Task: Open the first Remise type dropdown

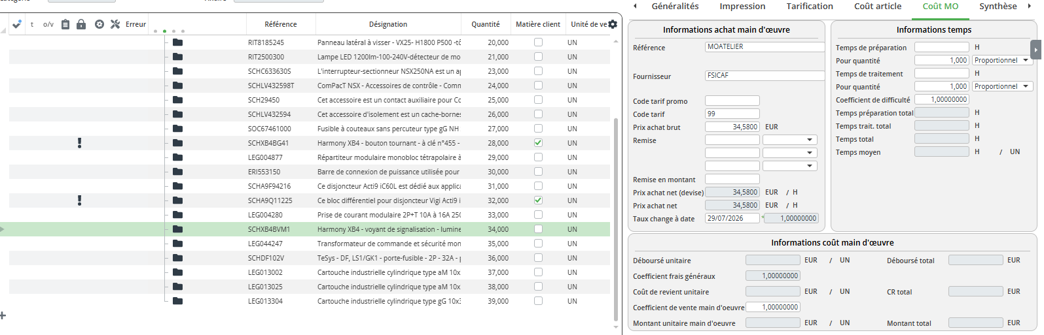Action: tap(790, 140)
